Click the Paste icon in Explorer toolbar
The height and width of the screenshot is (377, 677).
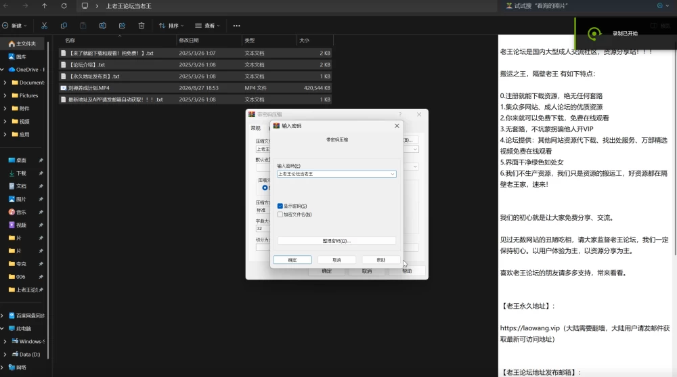(x=83, y=26)
